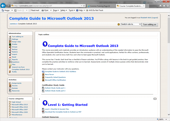Open High School course category
170x121 pixels.
pos(16,102)
